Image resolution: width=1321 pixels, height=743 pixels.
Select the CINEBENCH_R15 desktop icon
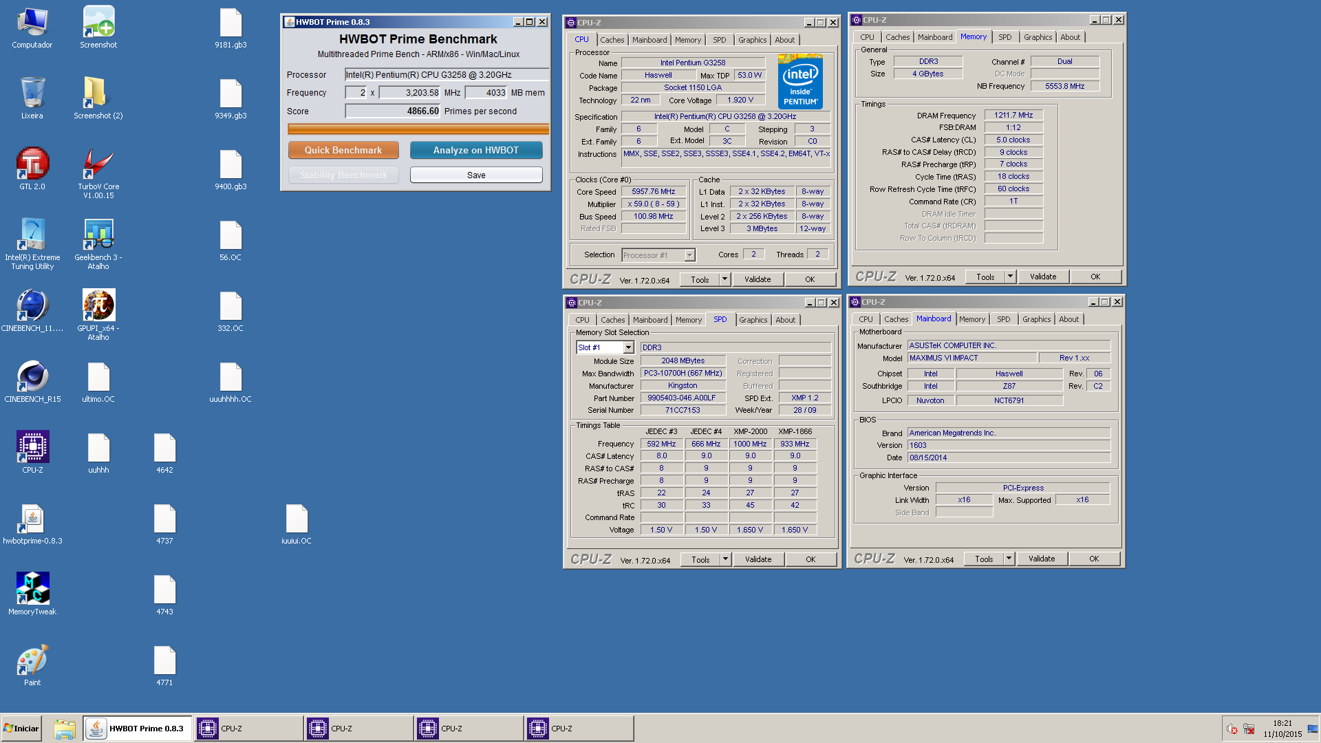point(32,382)
